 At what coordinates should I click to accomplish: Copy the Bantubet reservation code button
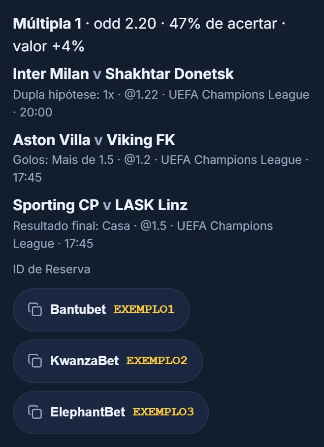click(101, 309)
